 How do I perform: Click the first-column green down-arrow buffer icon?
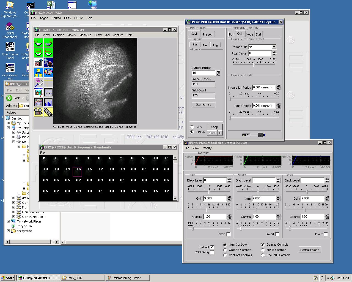(38, 43)
